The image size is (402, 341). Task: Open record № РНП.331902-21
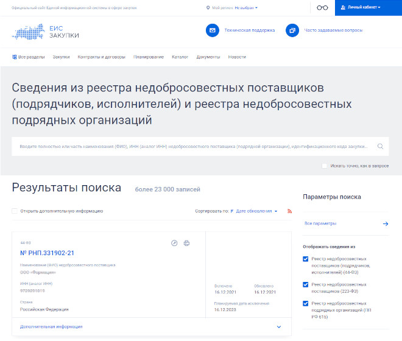click(47, 253)
